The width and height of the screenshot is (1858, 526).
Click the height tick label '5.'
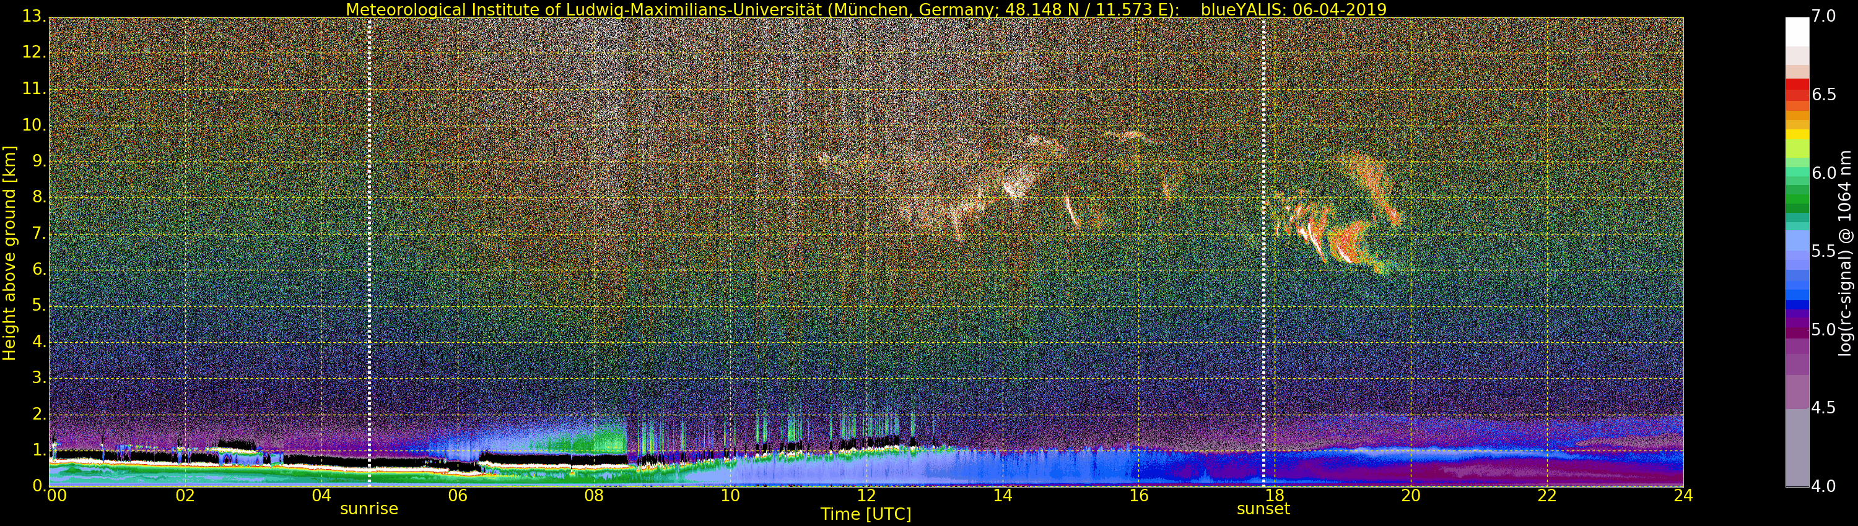click(39, 306)
